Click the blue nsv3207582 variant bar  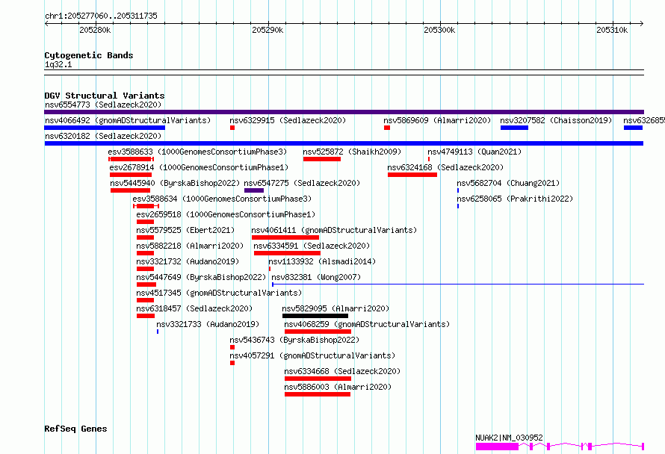pos(515,128)
